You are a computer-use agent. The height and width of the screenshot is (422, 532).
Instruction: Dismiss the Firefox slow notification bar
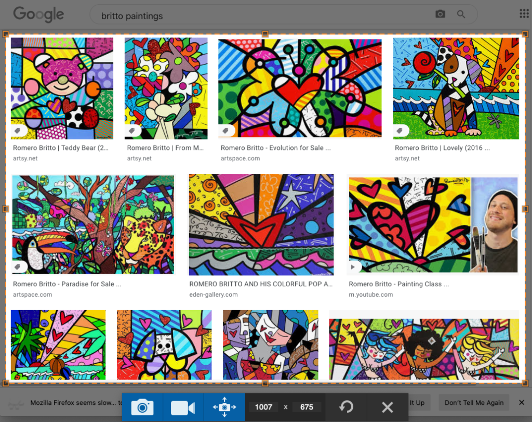pyautogui.click(x=522, y=403)
